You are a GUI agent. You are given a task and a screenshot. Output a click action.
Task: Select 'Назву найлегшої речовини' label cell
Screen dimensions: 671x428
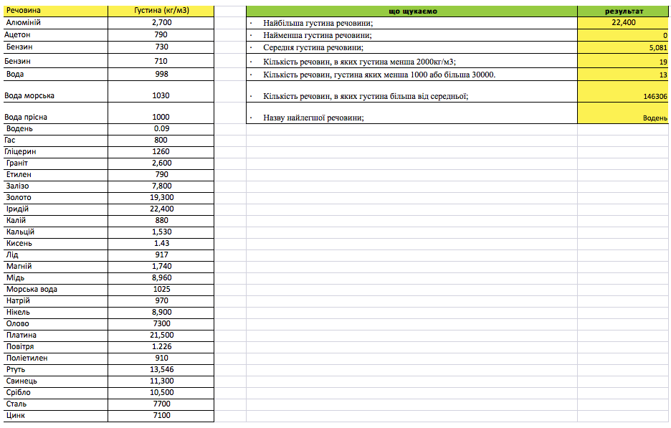411,118
